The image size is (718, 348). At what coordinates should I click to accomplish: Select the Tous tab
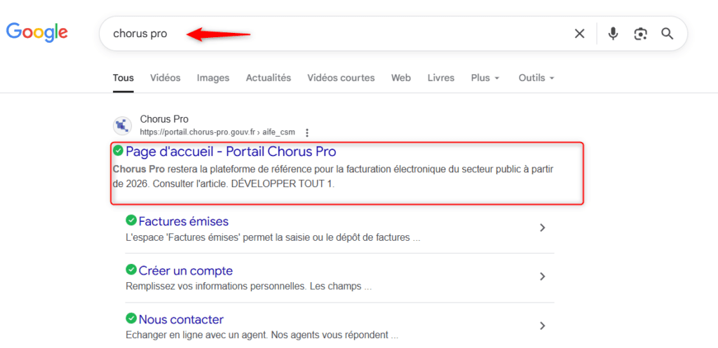click(123, 78)
